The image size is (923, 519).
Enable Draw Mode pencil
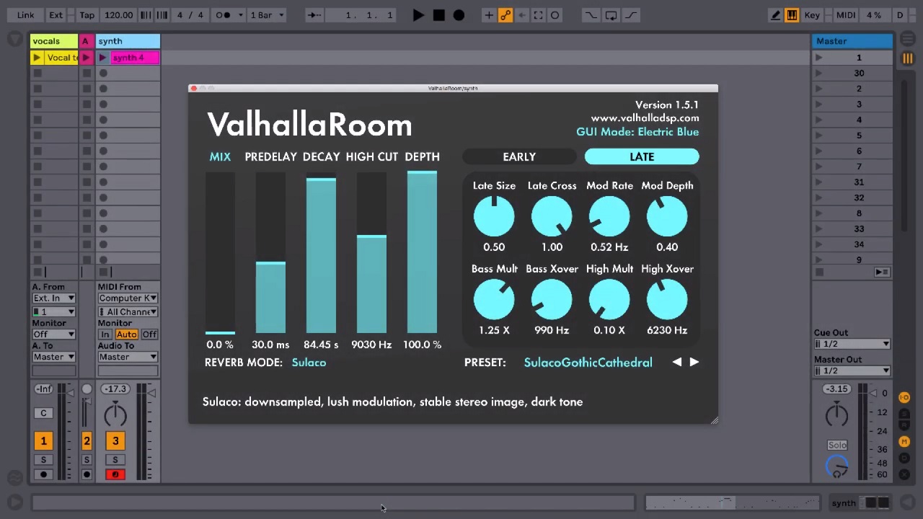tap(775, 15)
